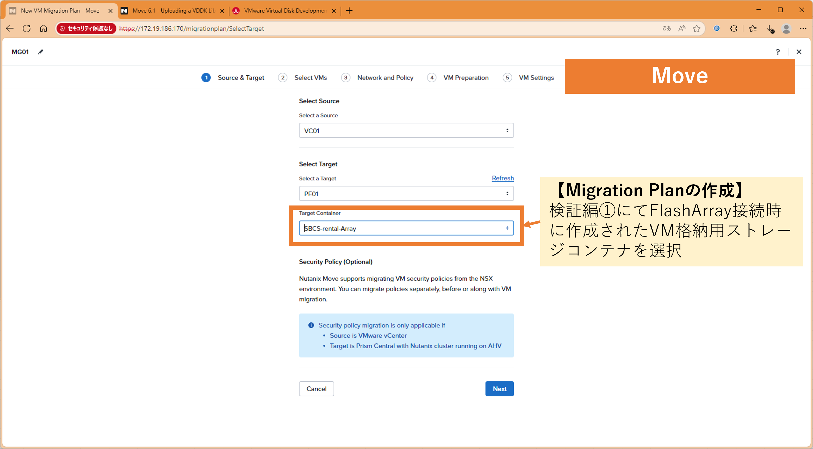Screen dimensions: 813x449
Task: Activate the read aloud icon
Action: (x=681, y=28)
